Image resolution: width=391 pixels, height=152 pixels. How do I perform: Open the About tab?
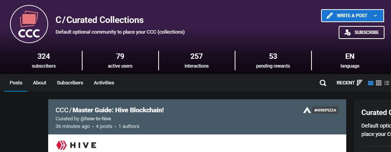click(x=39, y=83)
